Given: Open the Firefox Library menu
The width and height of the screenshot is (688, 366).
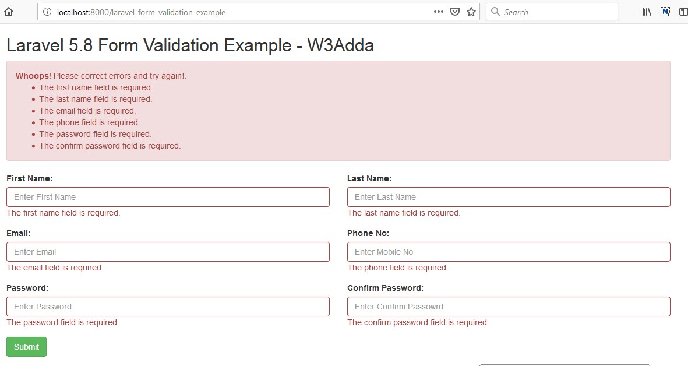Looking at the screenshot, I should [646, 11].
